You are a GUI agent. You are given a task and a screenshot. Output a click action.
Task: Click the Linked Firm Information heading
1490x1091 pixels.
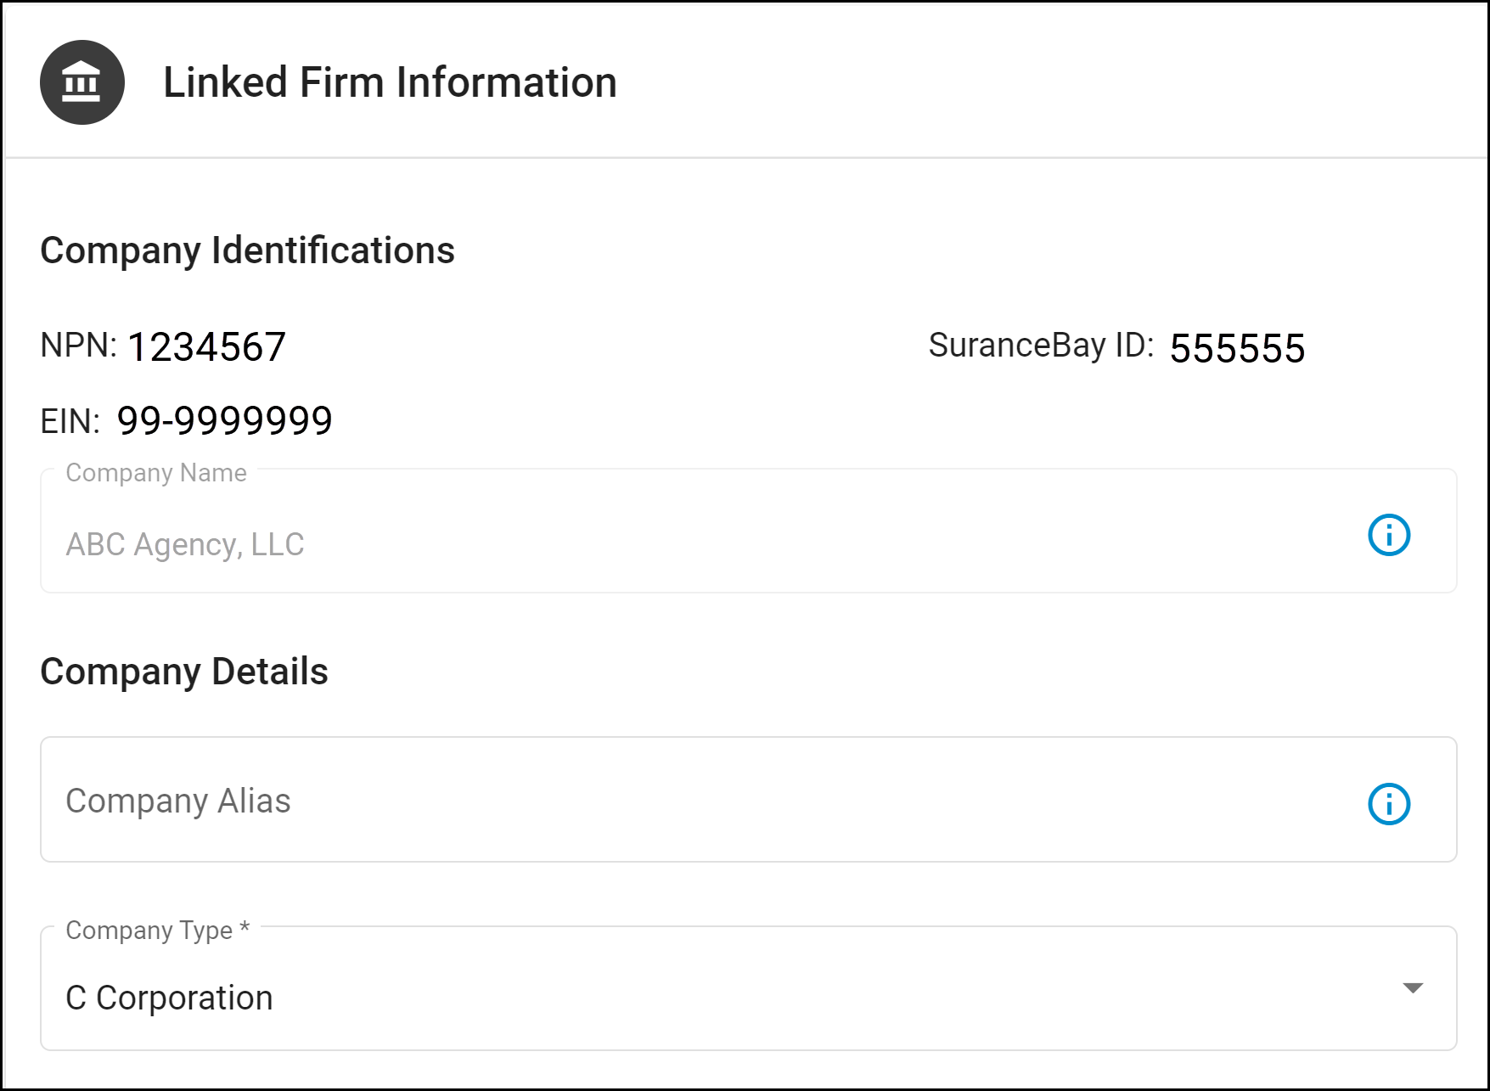click(x=390, y=82)
